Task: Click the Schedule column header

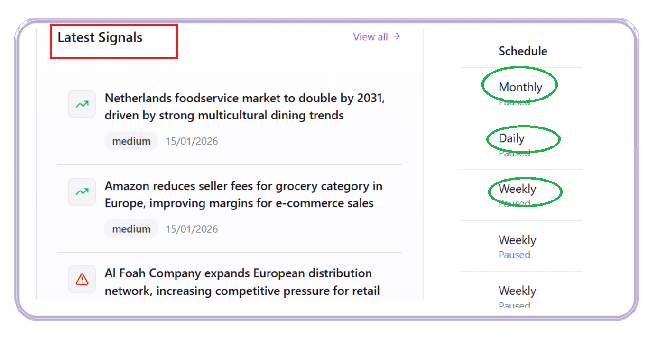Action: click(x=523, y=51)
